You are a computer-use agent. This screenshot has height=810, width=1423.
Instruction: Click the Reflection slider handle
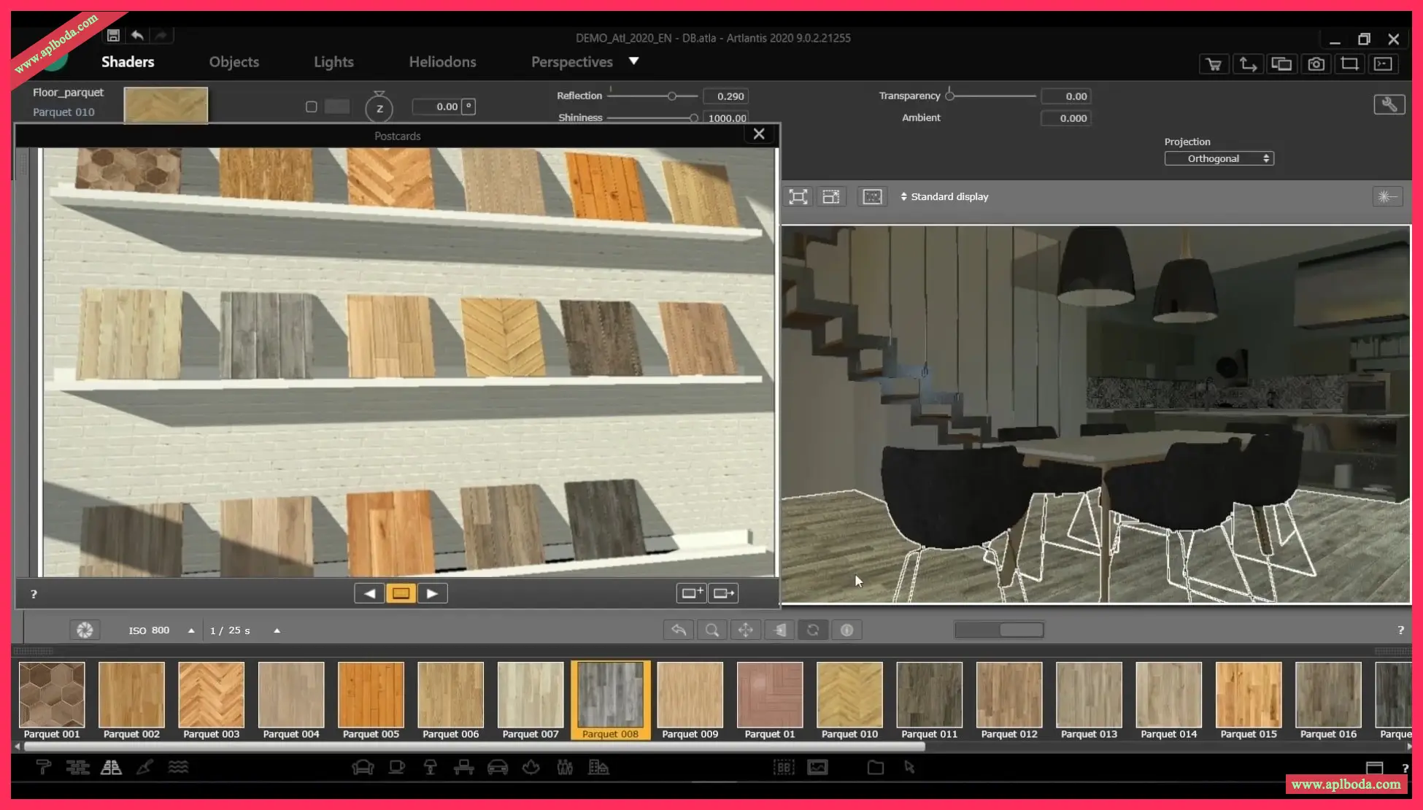[671, 96]
